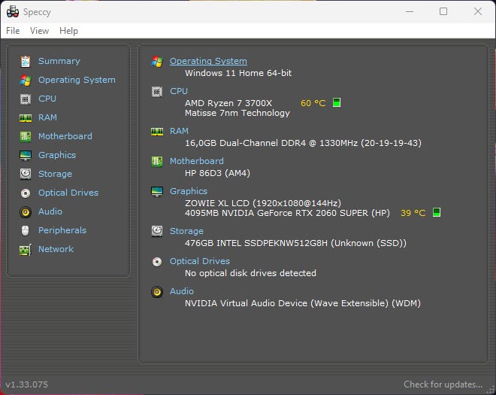Viewport: 496px width, 395px height.
Task: Click the Peripherals mouse icon in sidebar
Action: point(26,230)
